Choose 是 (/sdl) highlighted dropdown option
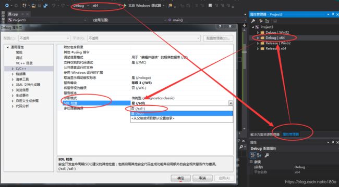Viewport: 339px width, 187px height. [x=181, y=113]
